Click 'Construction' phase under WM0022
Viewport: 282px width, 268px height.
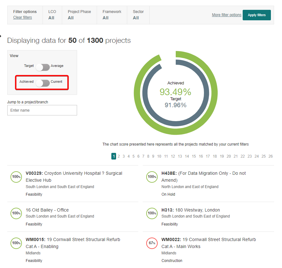(x=172, y=261)
